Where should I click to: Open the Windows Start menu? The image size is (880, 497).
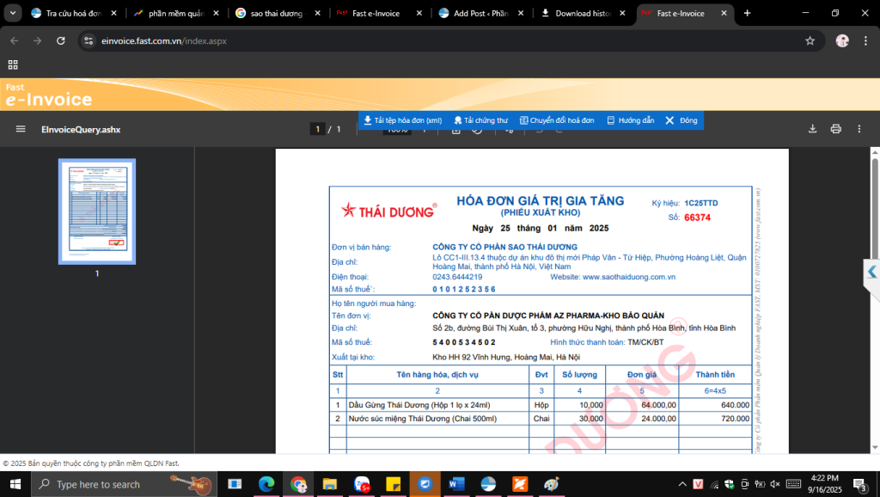15,484
